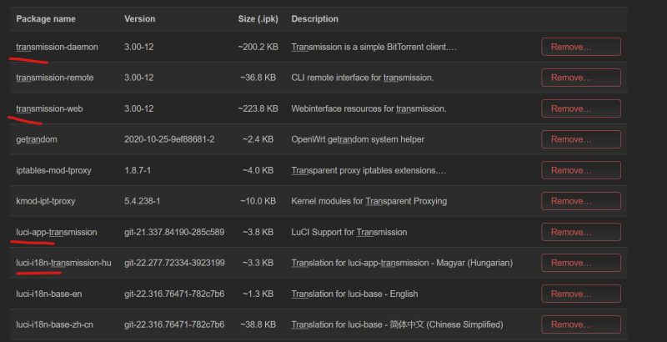Remove the luci-i18n-base-zh-cn package
This screenshot has width=667, height=342.
pyautogui.click(x=580, y=324)
